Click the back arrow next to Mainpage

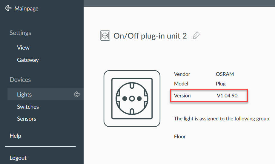click(x=8, y=8)
